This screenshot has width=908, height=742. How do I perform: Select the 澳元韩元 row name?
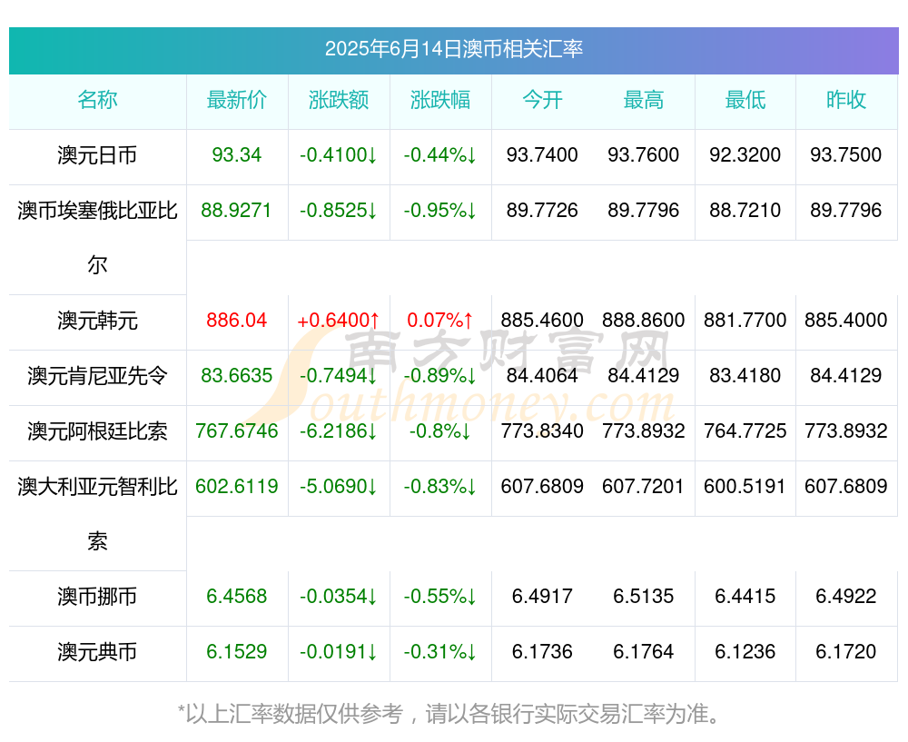(x=97, y=321)
